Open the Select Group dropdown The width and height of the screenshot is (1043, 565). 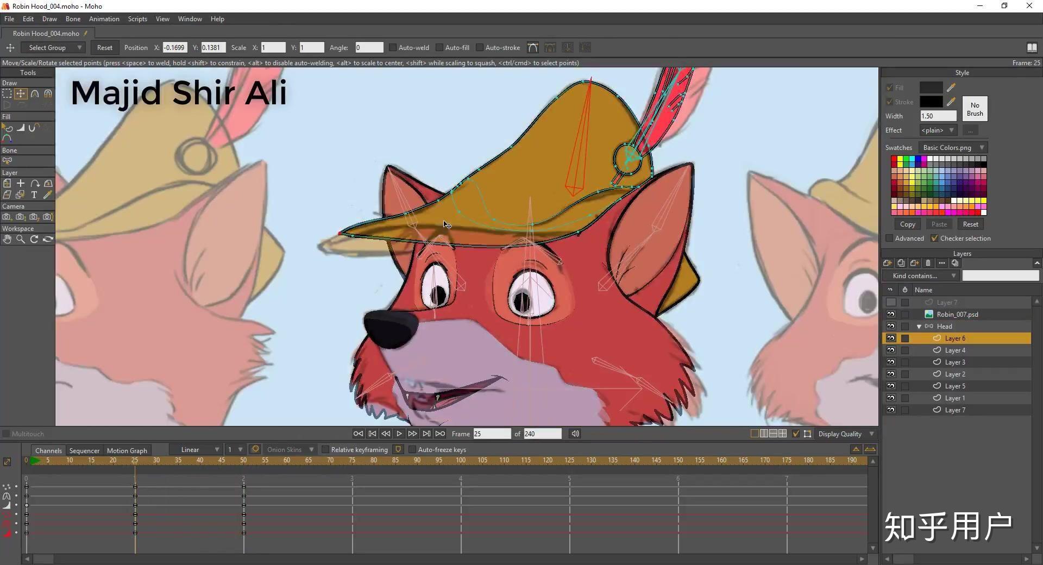[x=55, y=48]
